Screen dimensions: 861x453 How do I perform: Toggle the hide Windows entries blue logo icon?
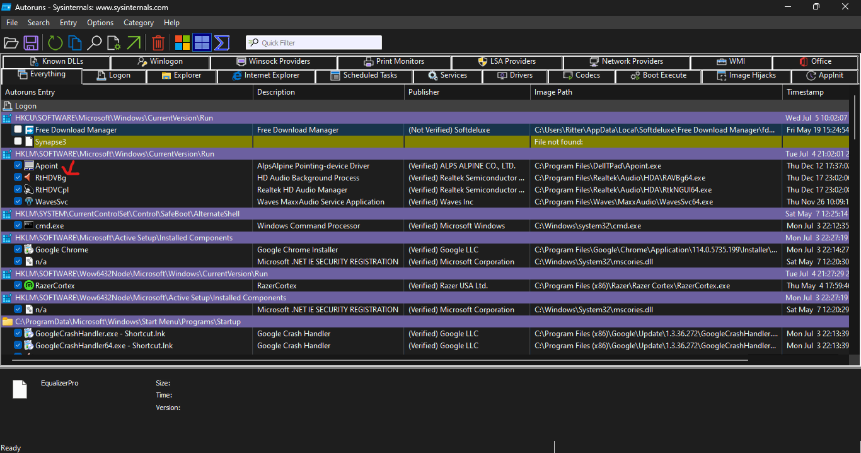click(x=202, y=43)
